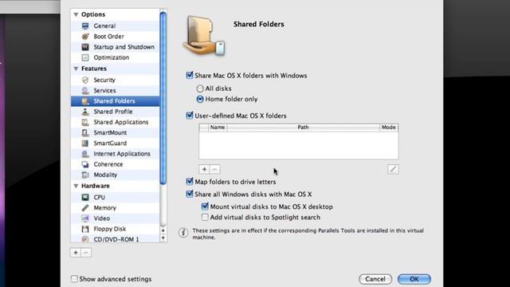Screen dimensions: 510x287
Task: Open the Boot Order settings item
Action: click(115, 37)
